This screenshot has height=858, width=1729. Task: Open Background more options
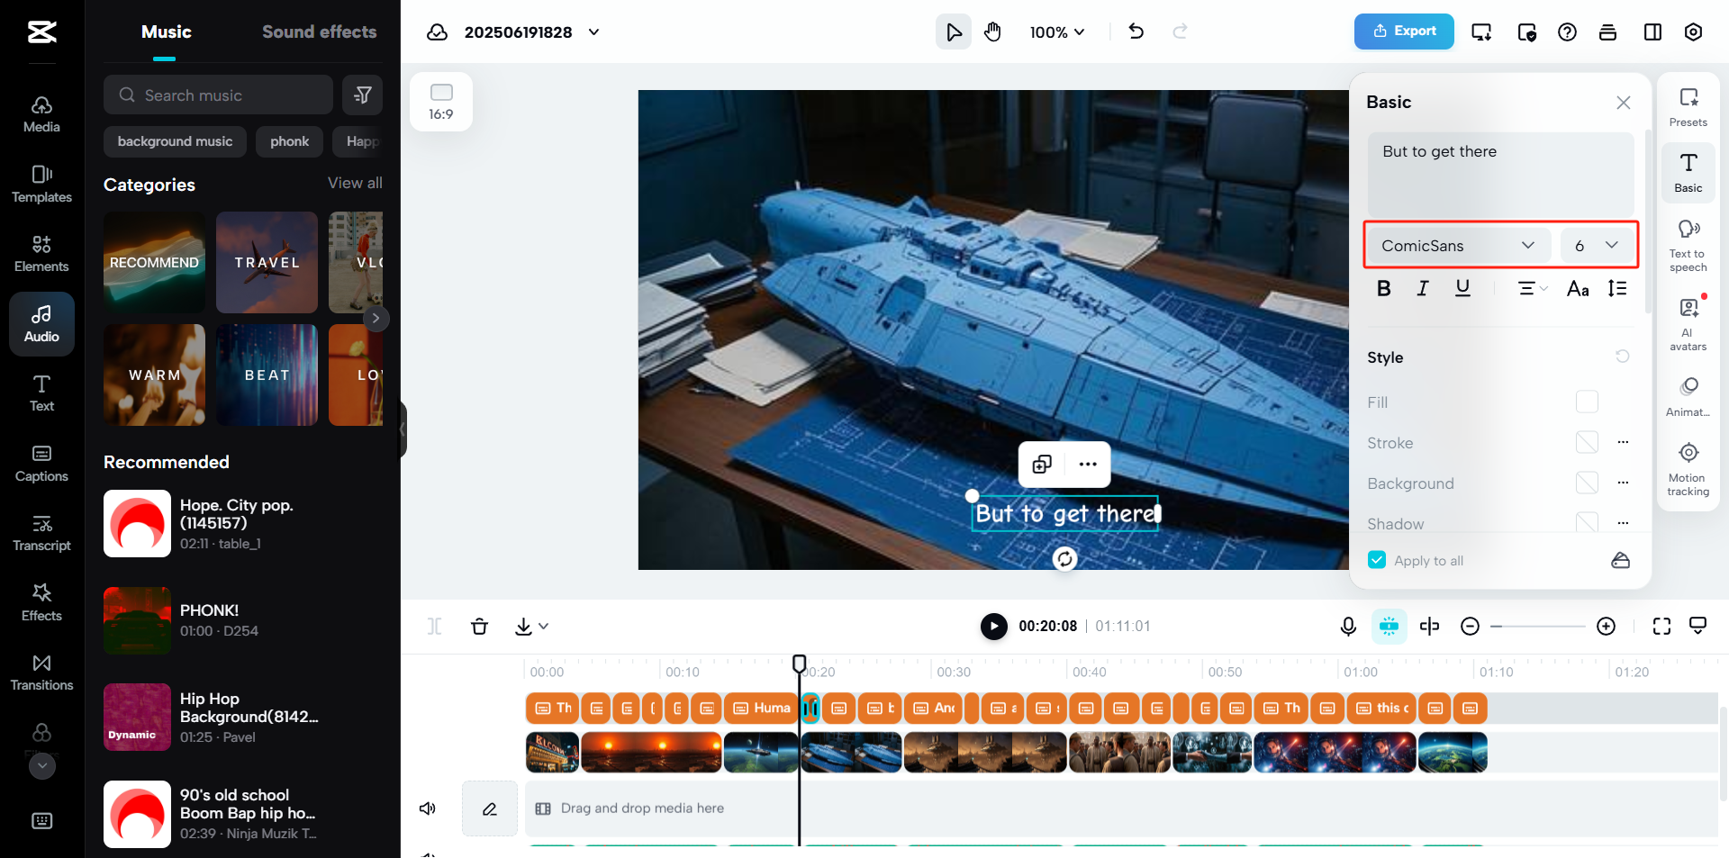point(1623,483)
